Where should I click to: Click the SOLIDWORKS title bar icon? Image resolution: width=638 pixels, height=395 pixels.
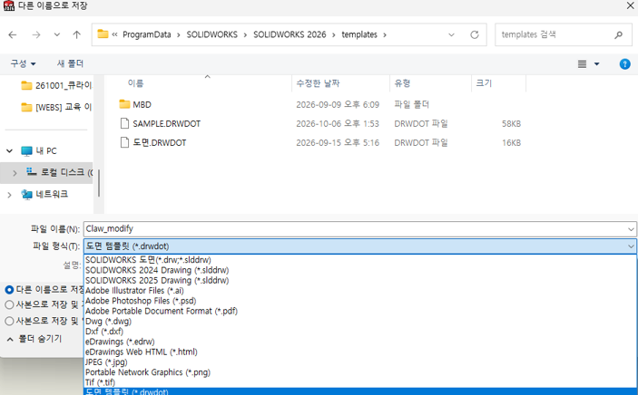[x=8, y=5]
